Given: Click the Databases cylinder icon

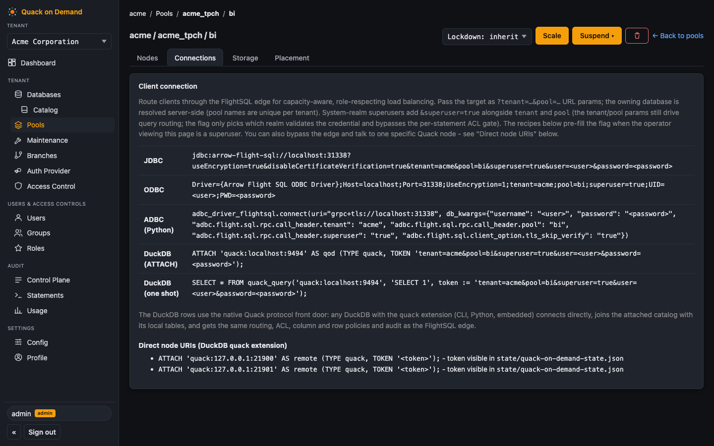Looking at the screenshot, I should pyautogui.click(x=18, y=95).
